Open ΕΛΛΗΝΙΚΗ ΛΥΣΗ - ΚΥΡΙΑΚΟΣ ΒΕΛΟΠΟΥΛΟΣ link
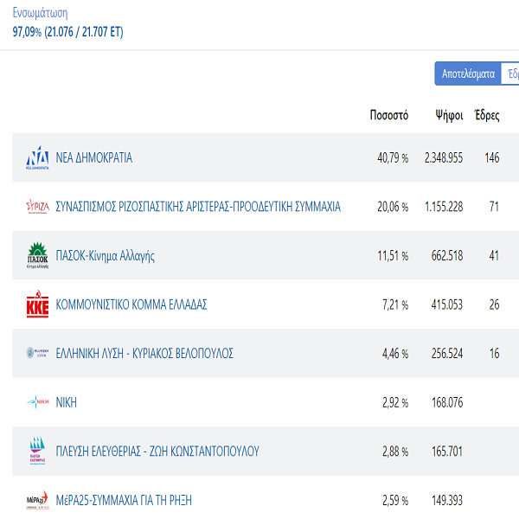Viewport: 519px width, 519px height. coord(144,354)
